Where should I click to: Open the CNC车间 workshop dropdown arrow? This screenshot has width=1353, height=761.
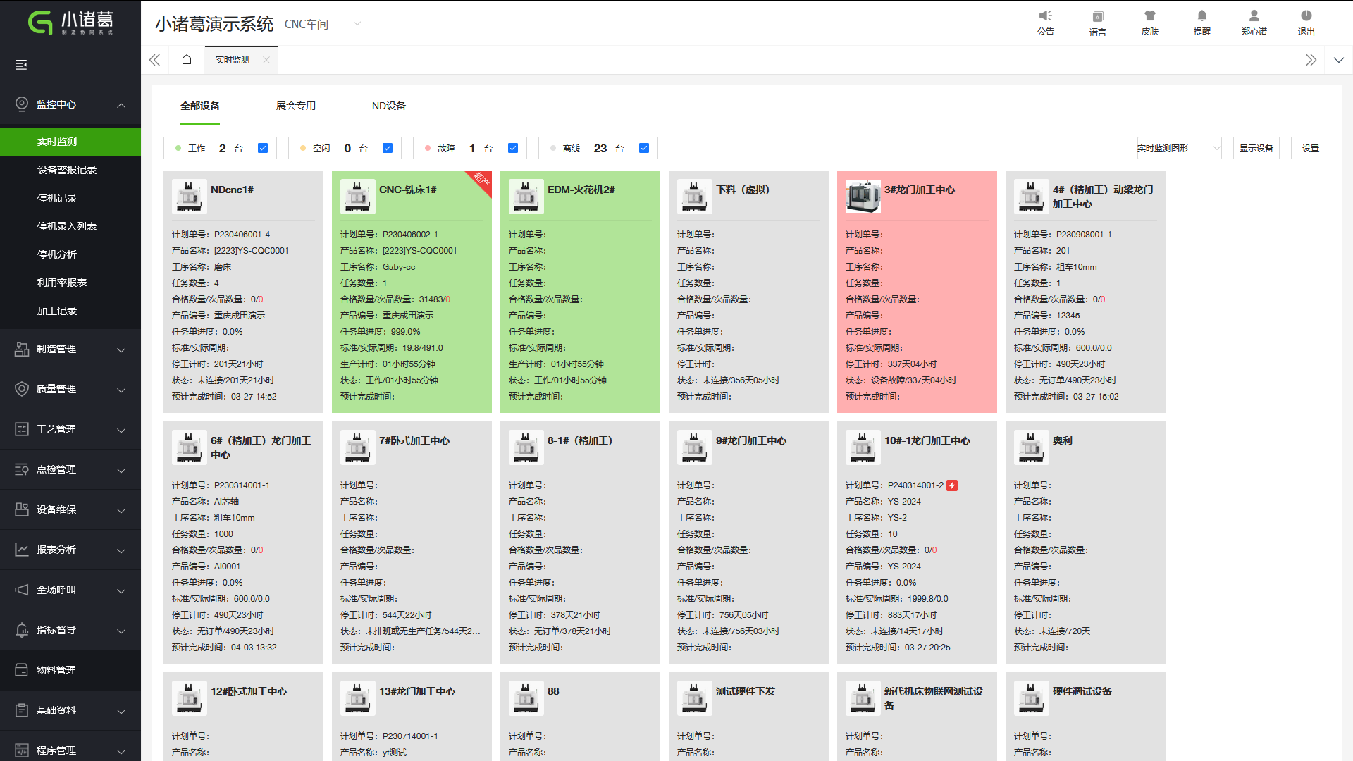[357, 24]
